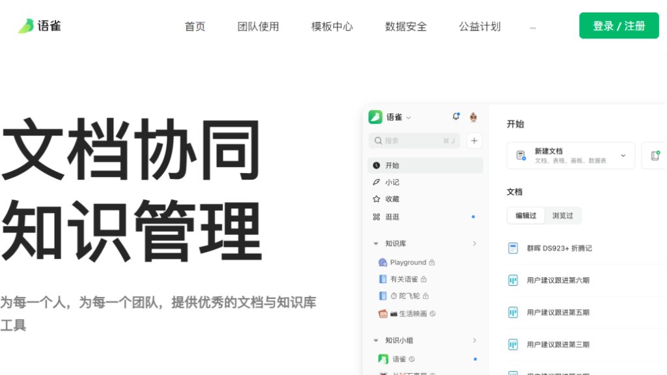Click the 陀飞轮 knowledge base icon
Screen dimensions: 667x375
click(384, 296)
